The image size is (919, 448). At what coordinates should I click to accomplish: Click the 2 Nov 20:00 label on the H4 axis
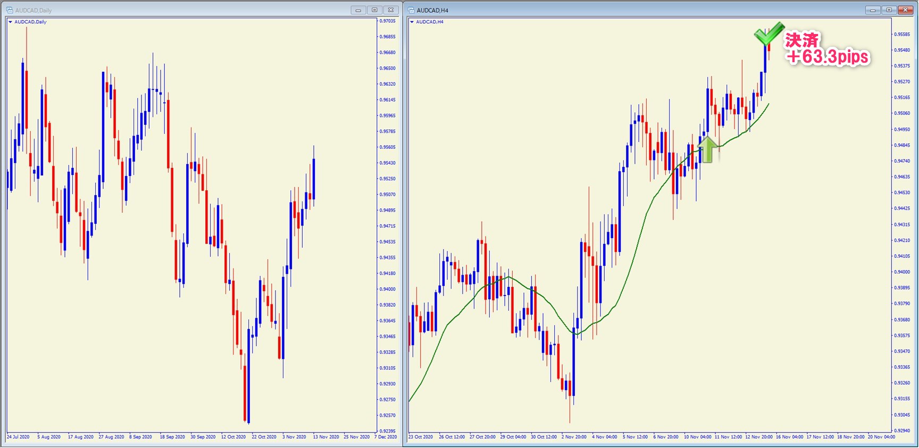tap(574, 437)
